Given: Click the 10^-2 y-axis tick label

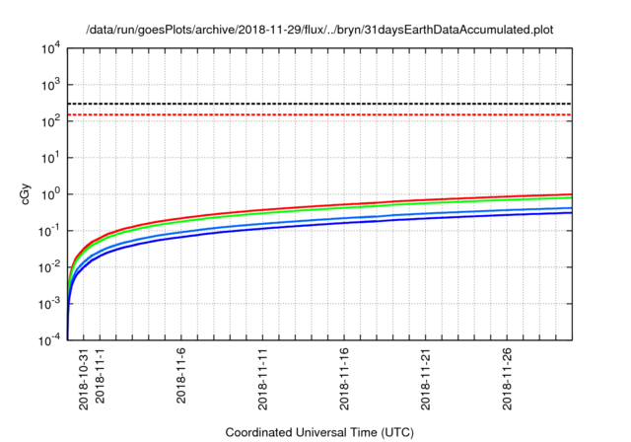Looking at the screenshot, I should (49, 266).
